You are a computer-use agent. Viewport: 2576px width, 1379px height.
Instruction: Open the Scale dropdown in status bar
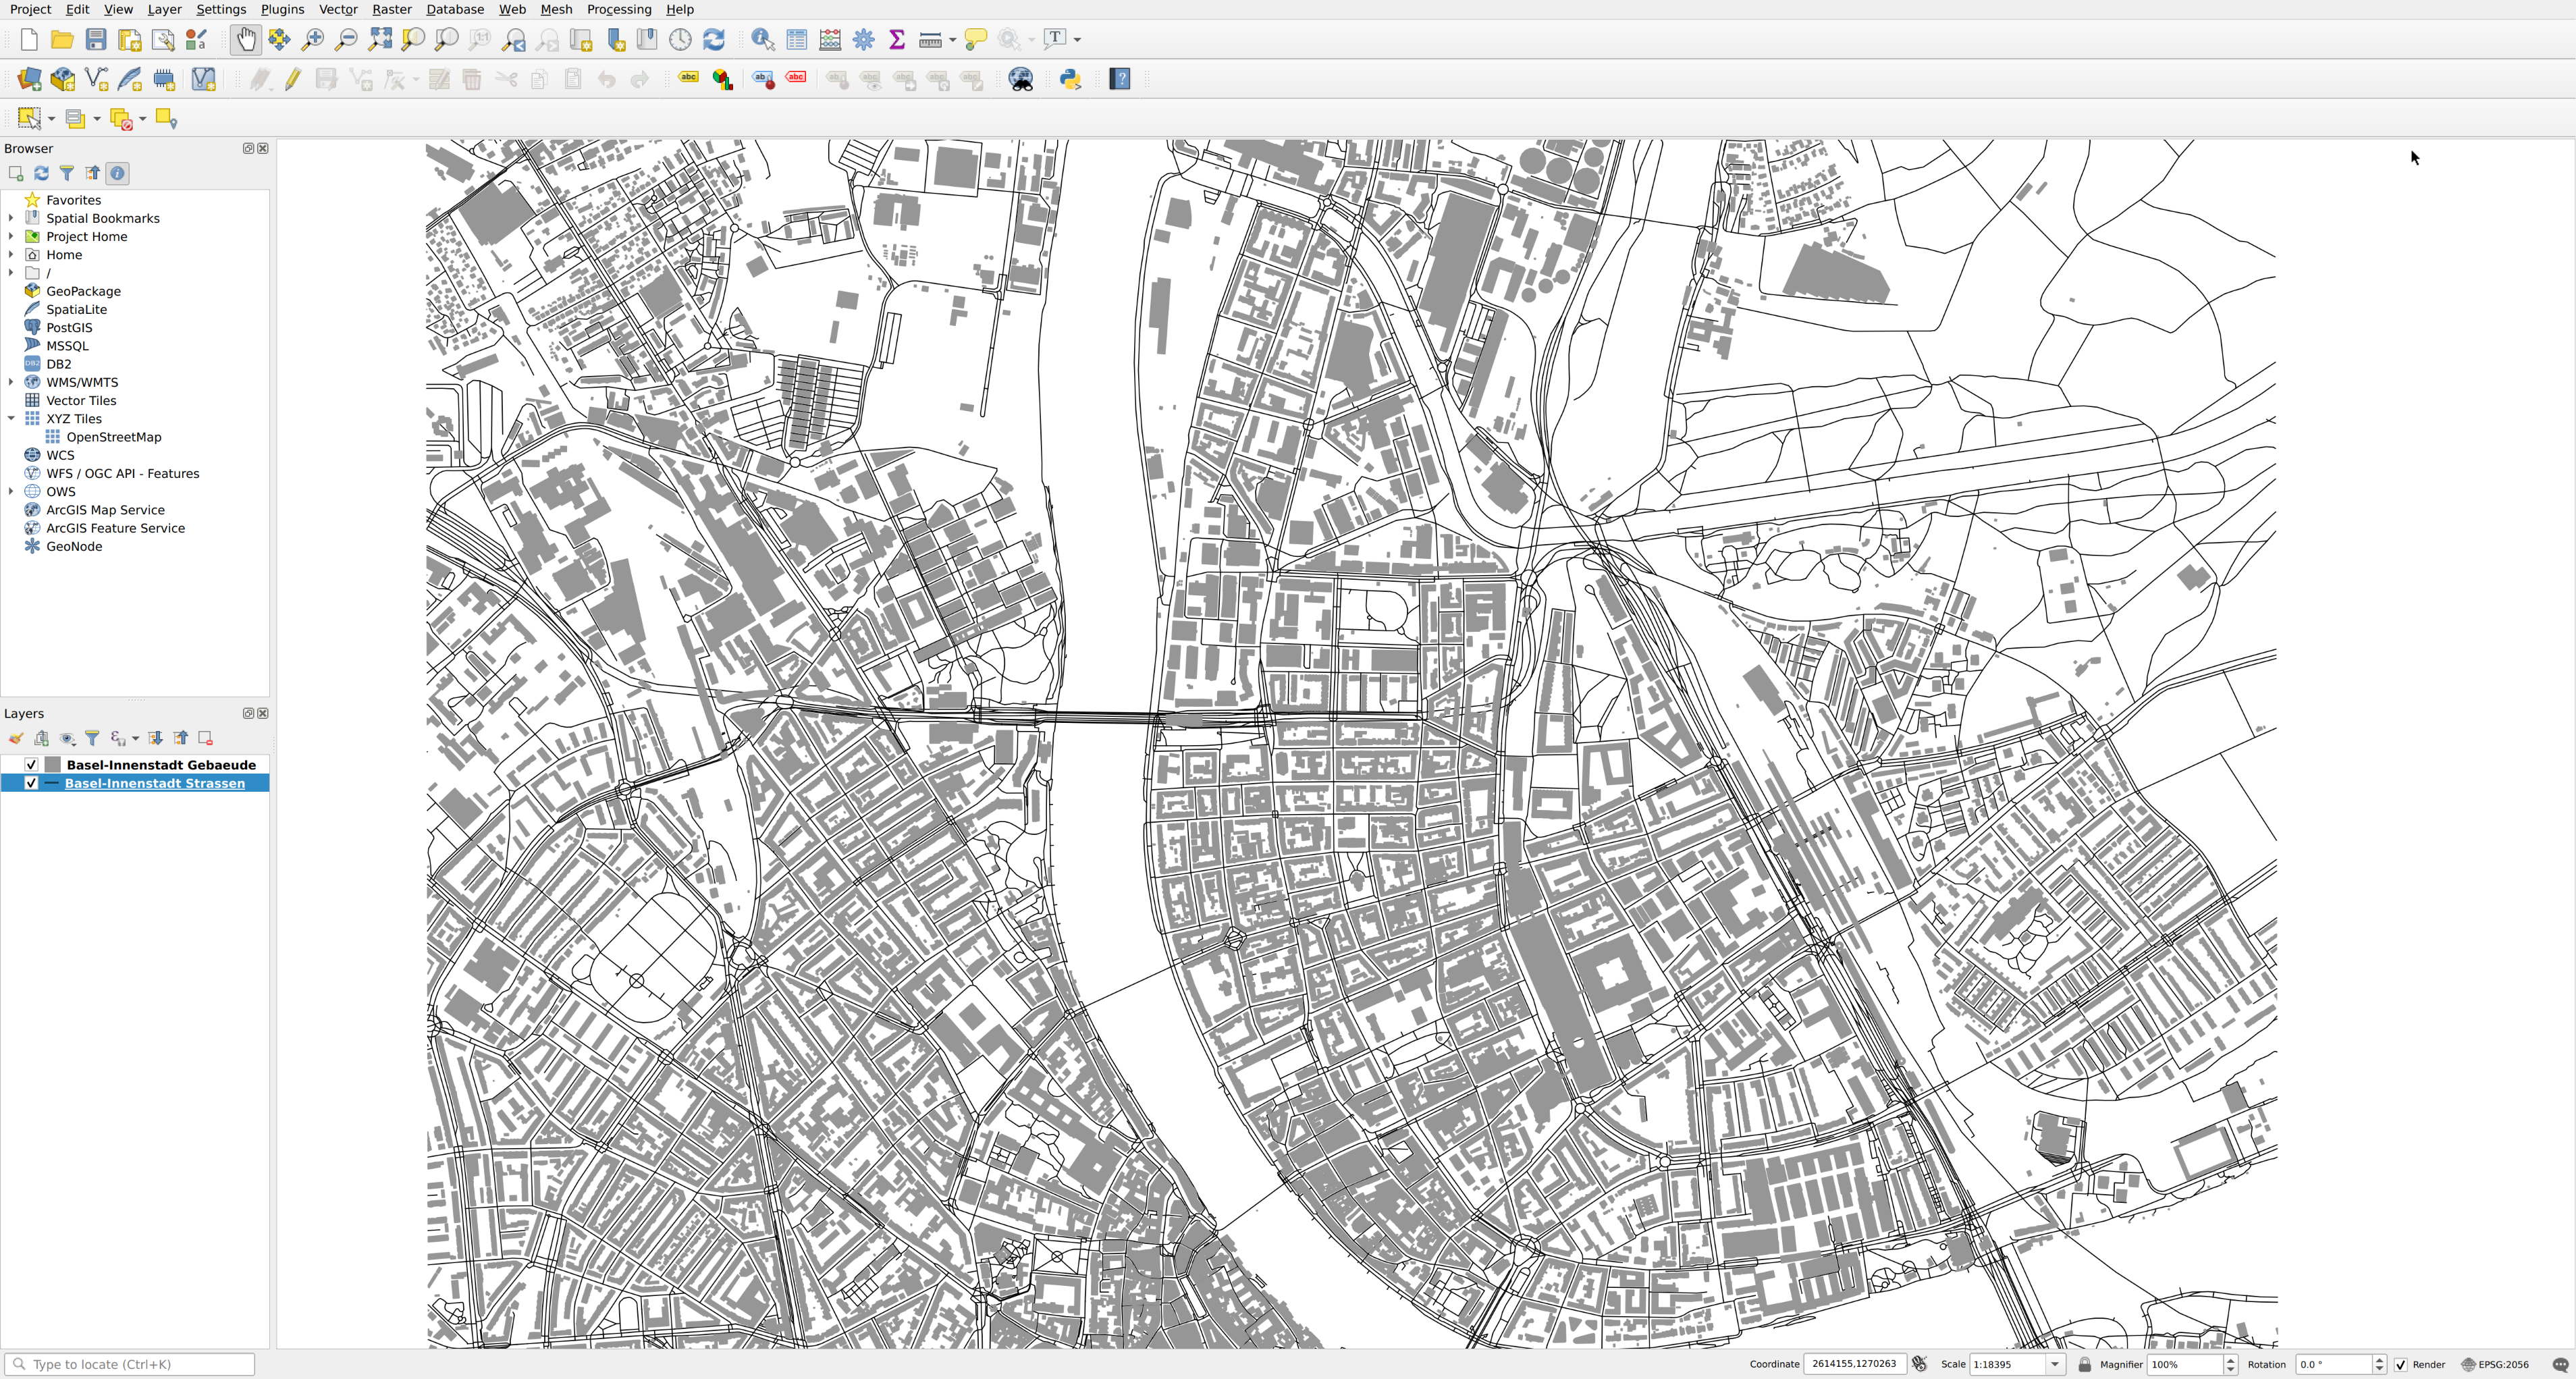(2055, 1365)
